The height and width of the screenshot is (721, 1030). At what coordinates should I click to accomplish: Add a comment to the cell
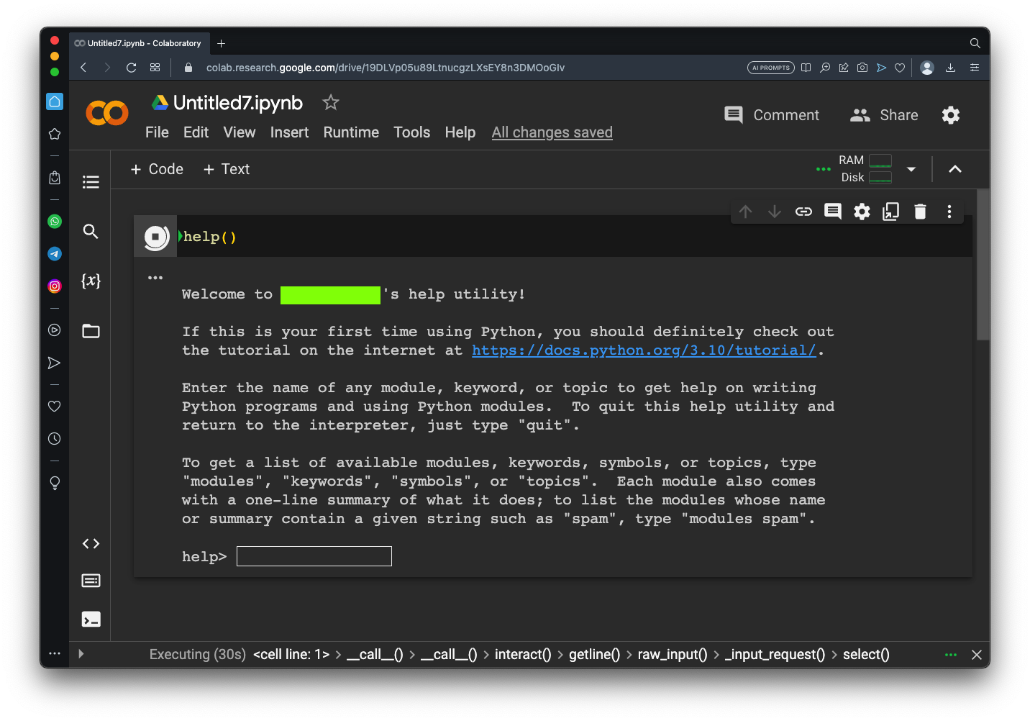point(833,212)
